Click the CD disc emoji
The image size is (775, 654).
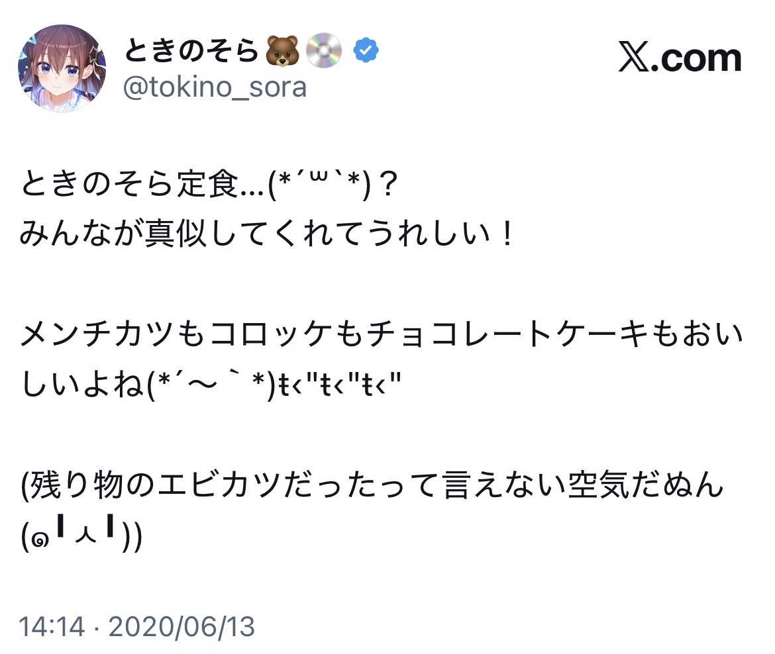[323, 52]
